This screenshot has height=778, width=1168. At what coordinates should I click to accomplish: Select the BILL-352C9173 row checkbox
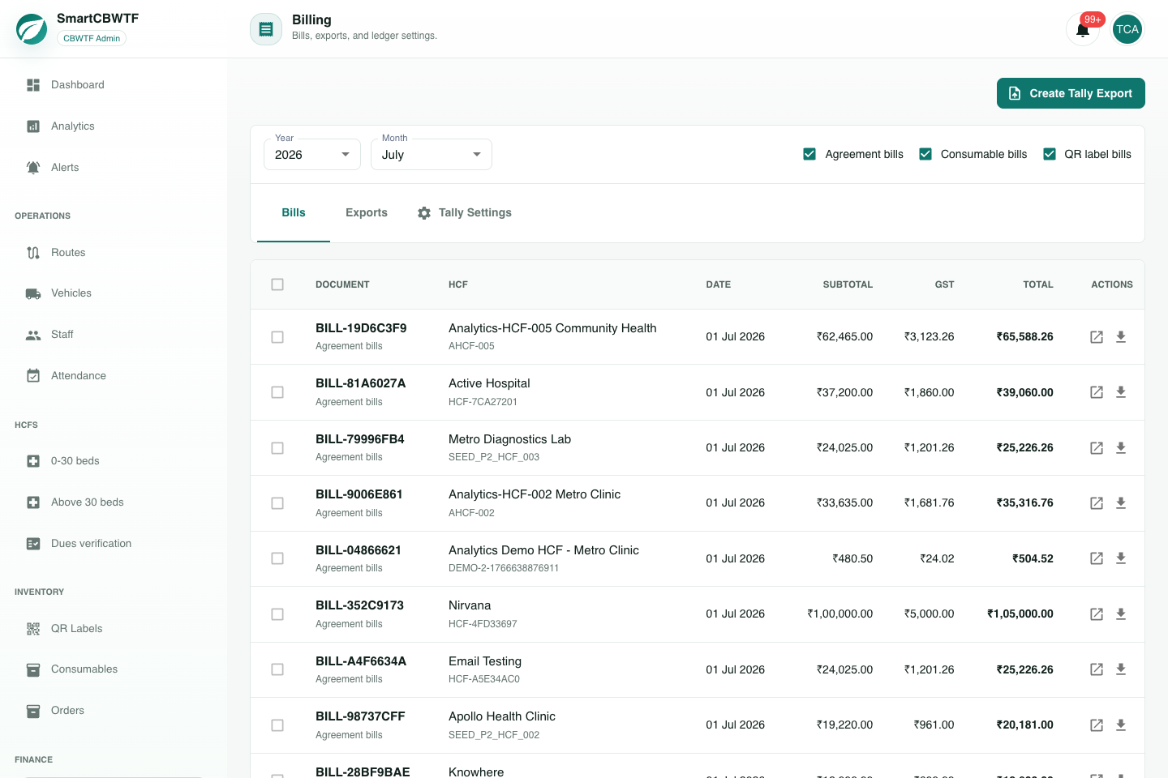click(x=277, y=614)
